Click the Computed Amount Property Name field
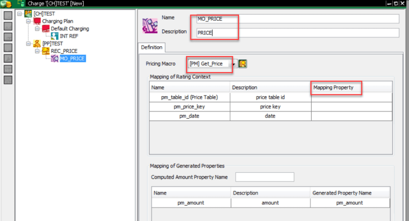 pos(265,177)
